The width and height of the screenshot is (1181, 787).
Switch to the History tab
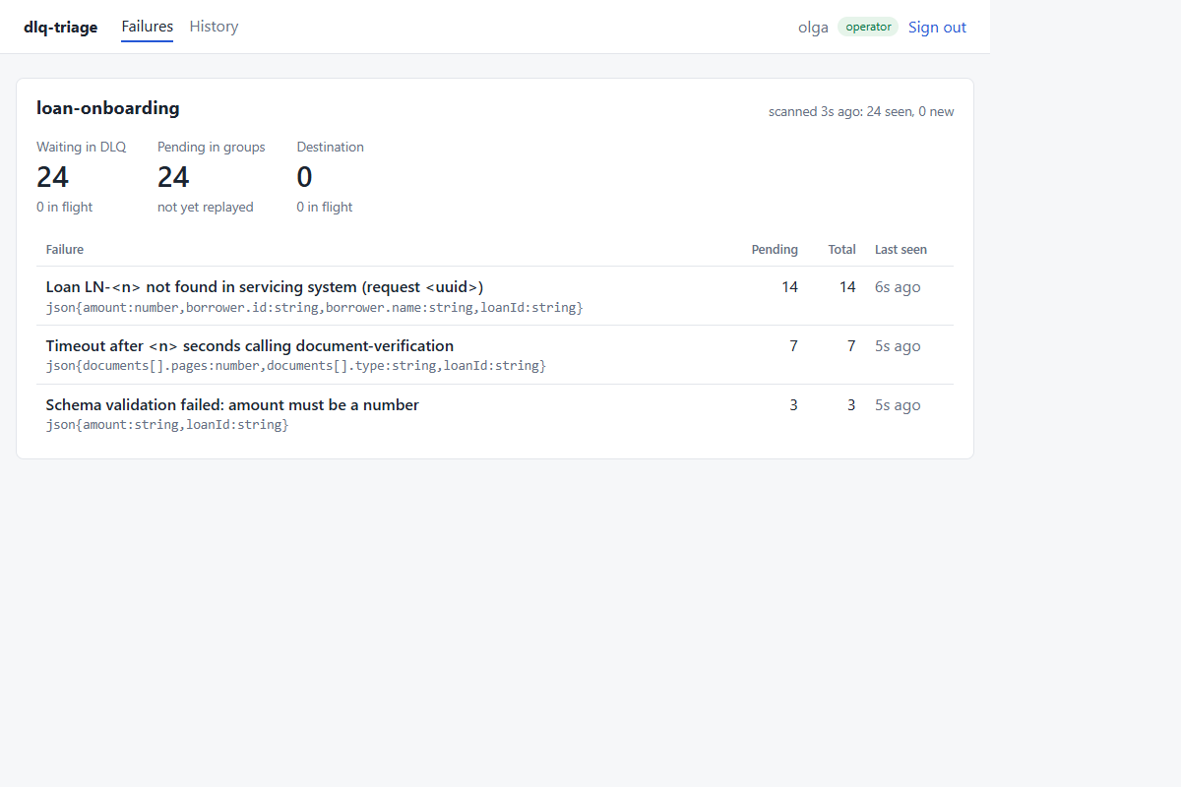coord(214,27)
